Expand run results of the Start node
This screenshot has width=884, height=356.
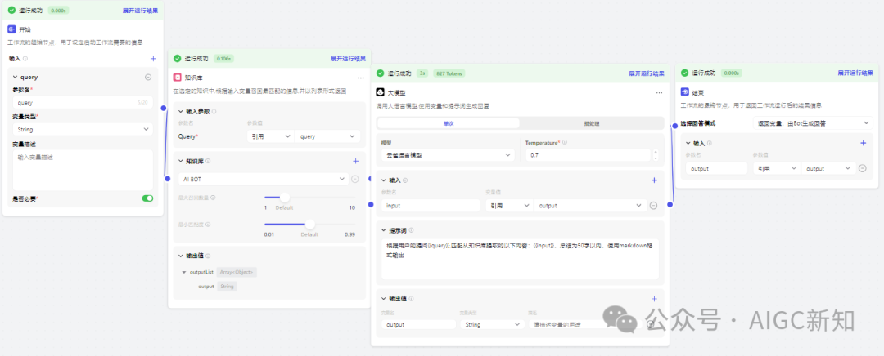click(141, 10)
